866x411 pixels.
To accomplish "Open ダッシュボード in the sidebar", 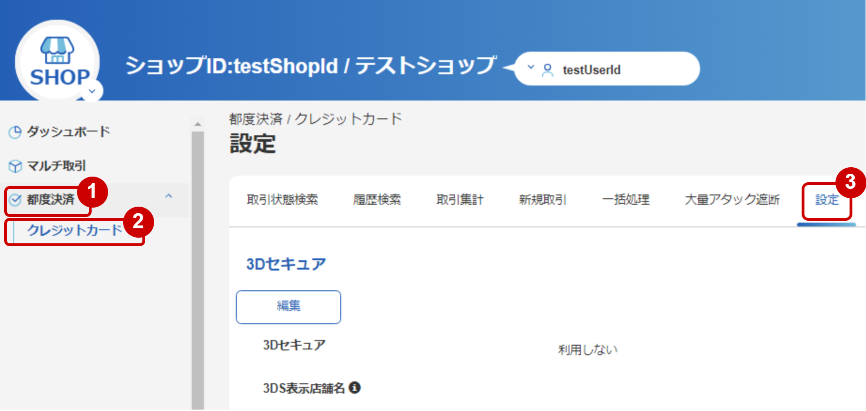I will pyautogui.click(x=68, y=132).
